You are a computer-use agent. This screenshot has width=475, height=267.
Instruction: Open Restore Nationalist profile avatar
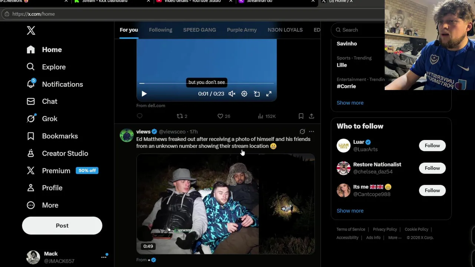click(x=343, y=168)
